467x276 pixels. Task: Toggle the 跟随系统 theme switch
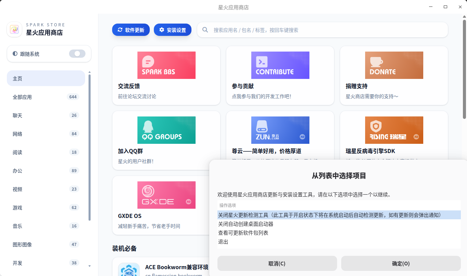coord(77,54)
